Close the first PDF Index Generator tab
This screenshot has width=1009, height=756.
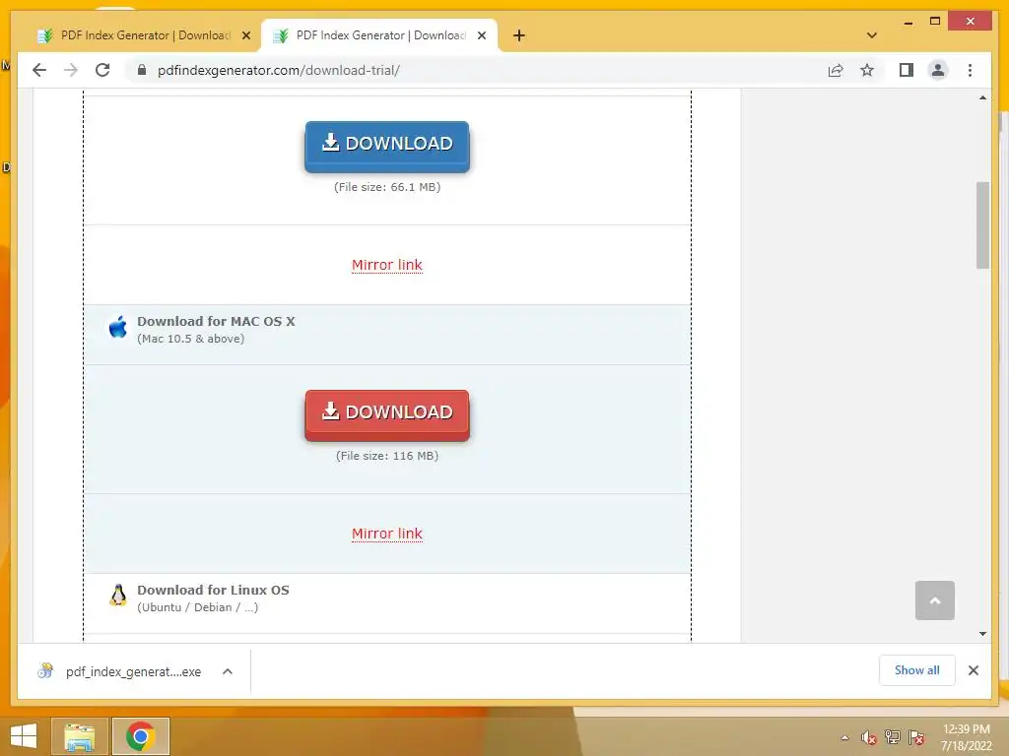(245, 35)
